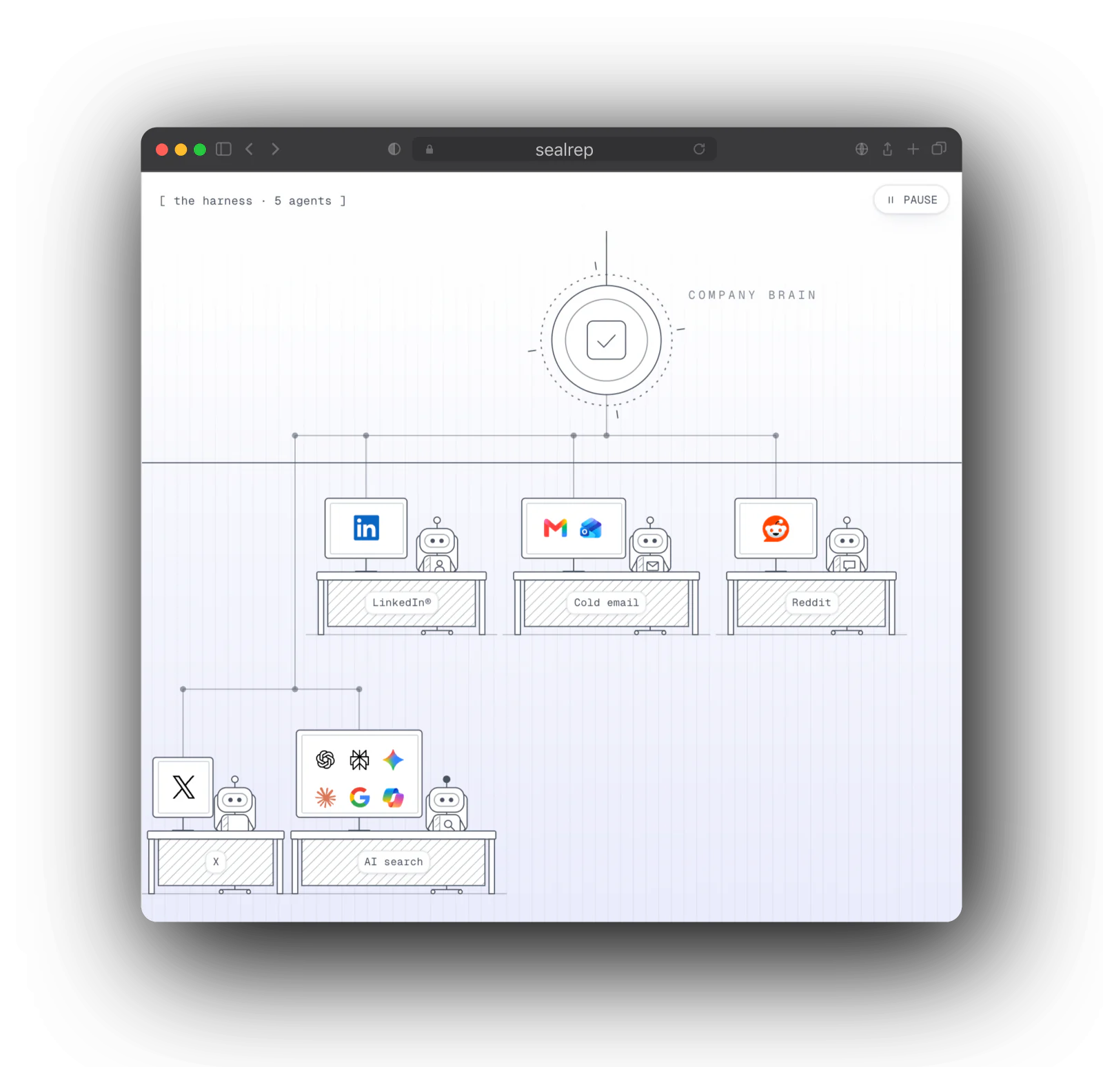Select the Cold email desk label

pos(607,602)
